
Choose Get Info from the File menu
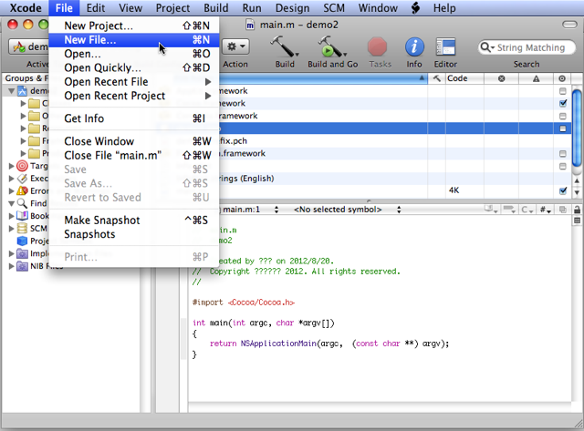[x=134, y=118]
